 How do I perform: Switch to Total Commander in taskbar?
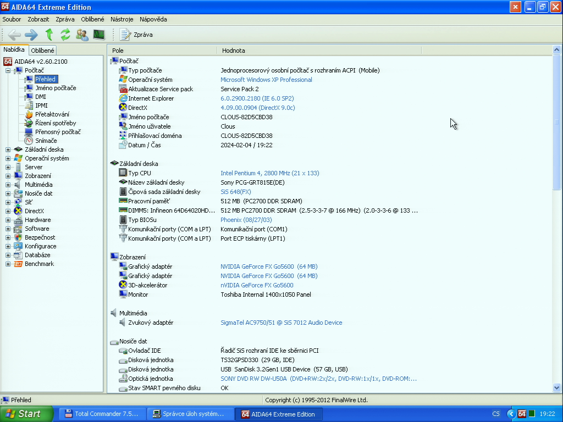[x=102, y=414]
